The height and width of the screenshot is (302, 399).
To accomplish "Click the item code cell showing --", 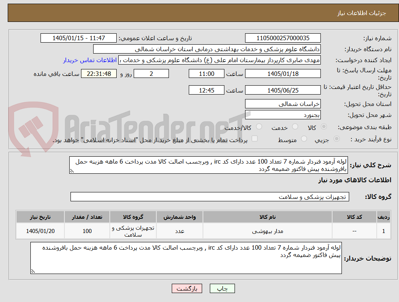I will click(x=354, y=231).
